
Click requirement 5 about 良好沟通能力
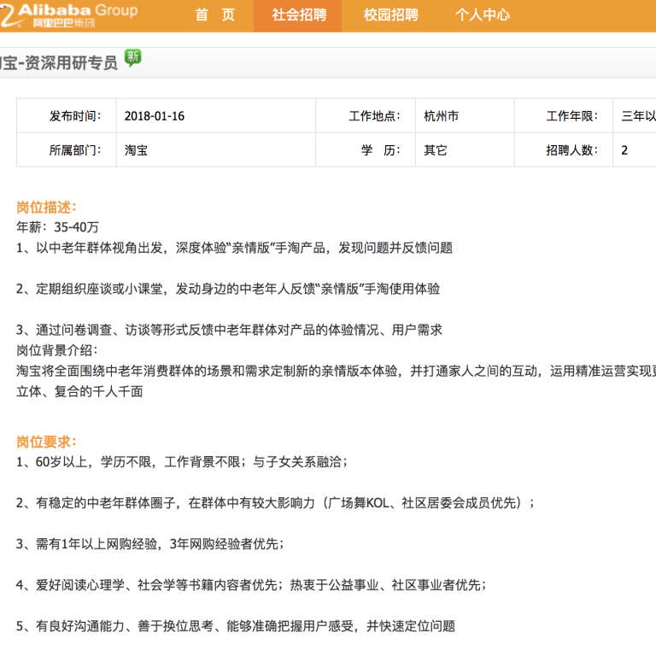(x=236, y=626)
